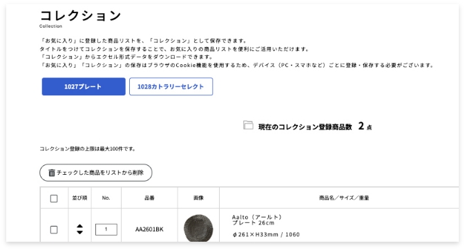The height and width of the screenshot is (250, 465).
Task: Focus the No. order input field showing 1
Action: pos(106,229)
